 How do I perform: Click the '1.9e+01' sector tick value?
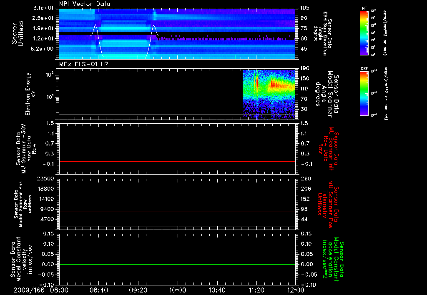coord(44,28)
